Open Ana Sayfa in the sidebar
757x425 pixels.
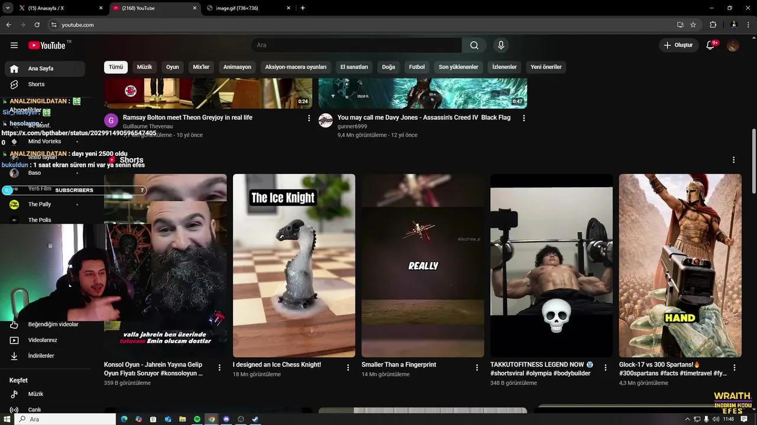click(x=45, y=68)
